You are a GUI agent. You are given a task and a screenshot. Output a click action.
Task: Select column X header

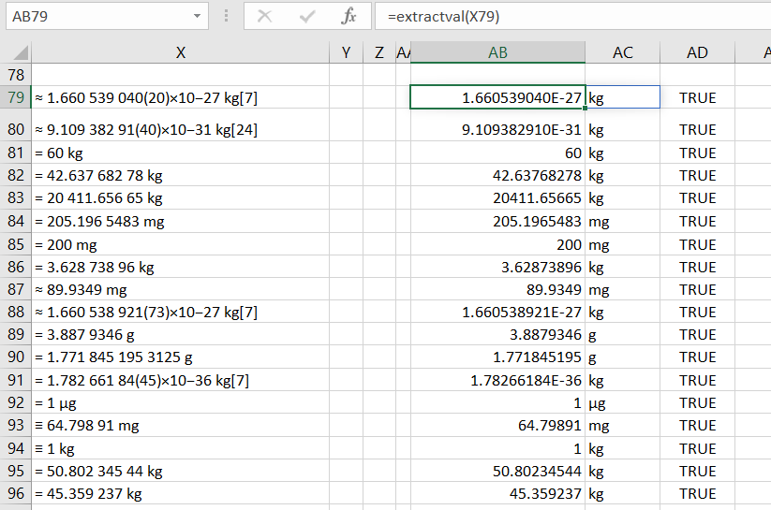180,53
